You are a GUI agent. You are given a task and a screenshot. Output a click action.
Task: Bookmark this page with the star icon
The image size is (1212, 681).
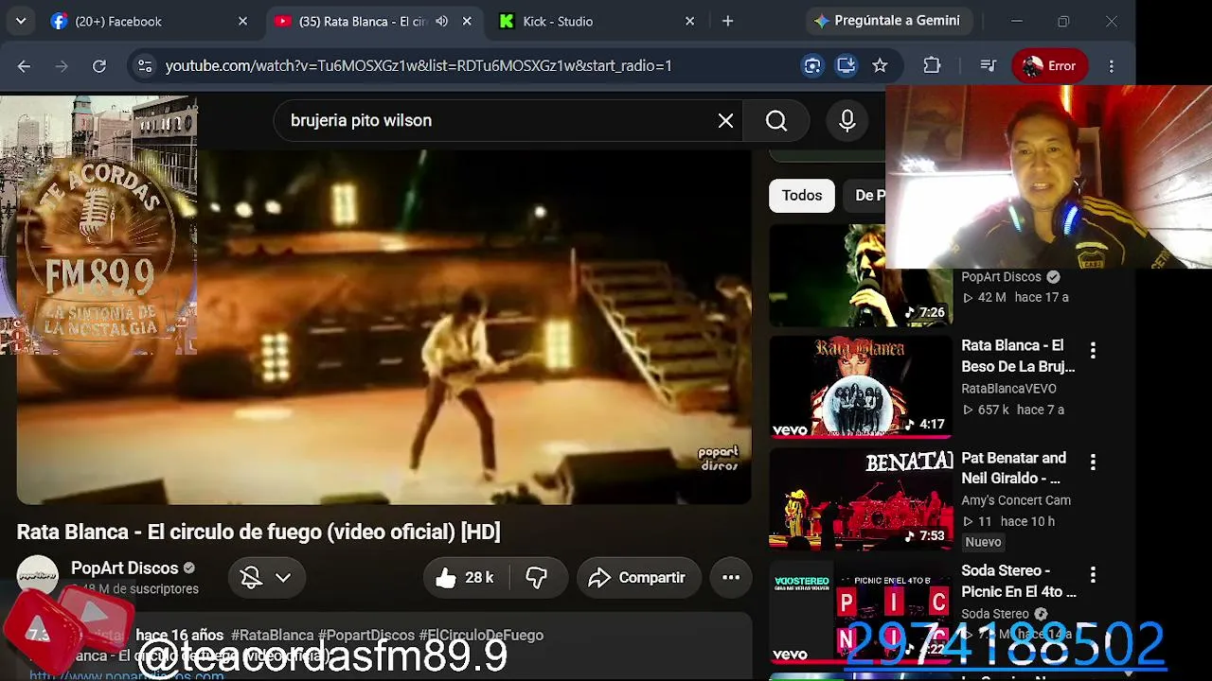tap(880, 65)
